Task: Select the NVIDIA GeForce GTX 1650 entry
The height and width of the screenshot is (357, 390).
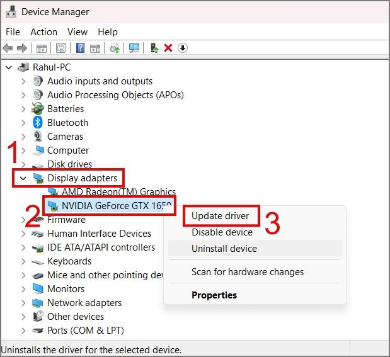Action: pyautogui.click(x=117, y=206)
